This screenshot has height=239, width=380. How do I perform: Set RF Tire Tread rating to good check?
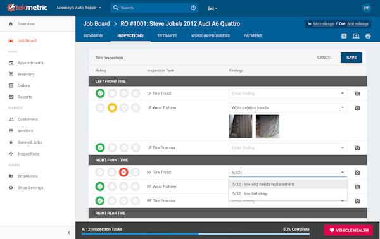pos(100,172)
